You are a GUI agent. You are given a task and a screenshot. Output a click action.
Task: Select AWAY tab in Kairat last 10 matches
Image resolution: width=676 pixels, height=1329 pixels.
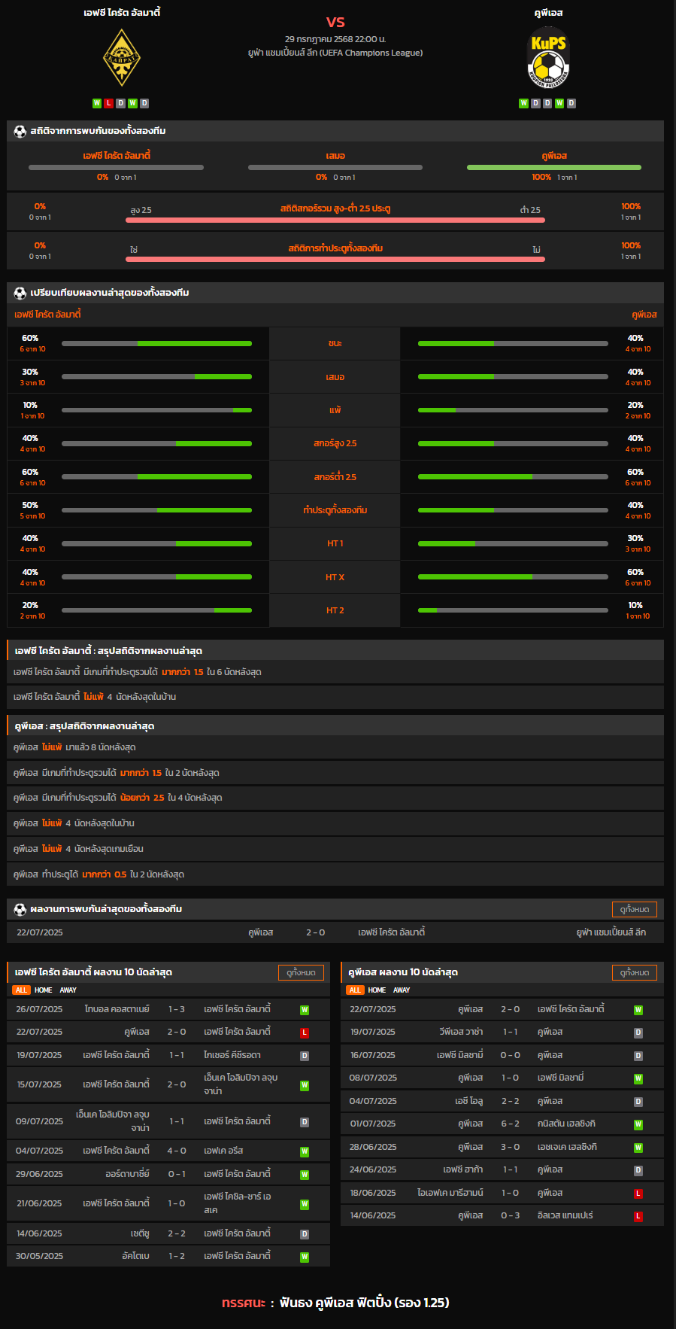(68, 990)
